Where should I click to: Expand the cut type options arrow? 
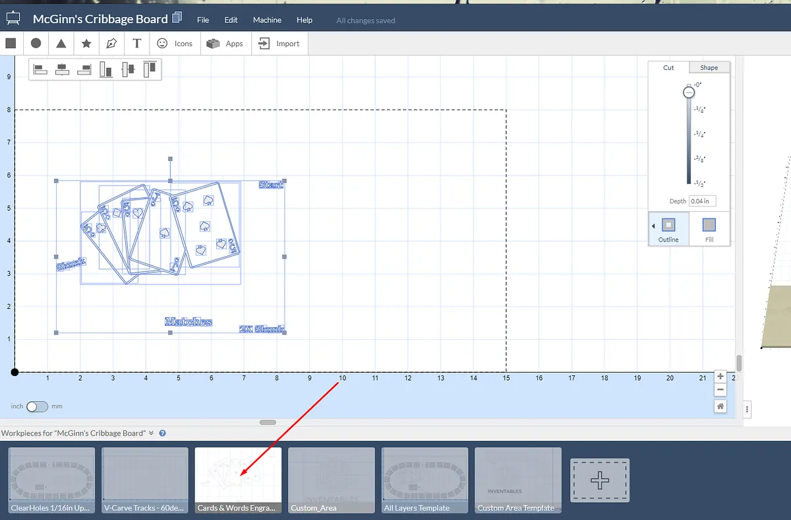point(653,226)
